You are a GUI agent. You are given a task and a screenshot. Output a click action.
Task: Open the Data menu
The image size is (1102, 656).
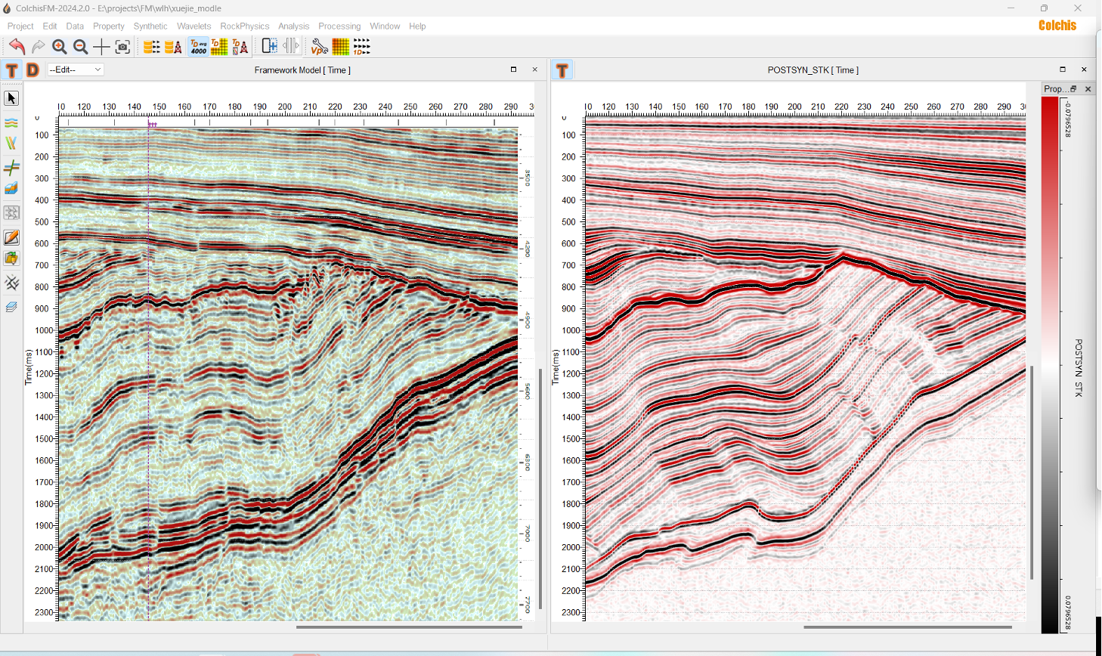[x=75, y=26]
